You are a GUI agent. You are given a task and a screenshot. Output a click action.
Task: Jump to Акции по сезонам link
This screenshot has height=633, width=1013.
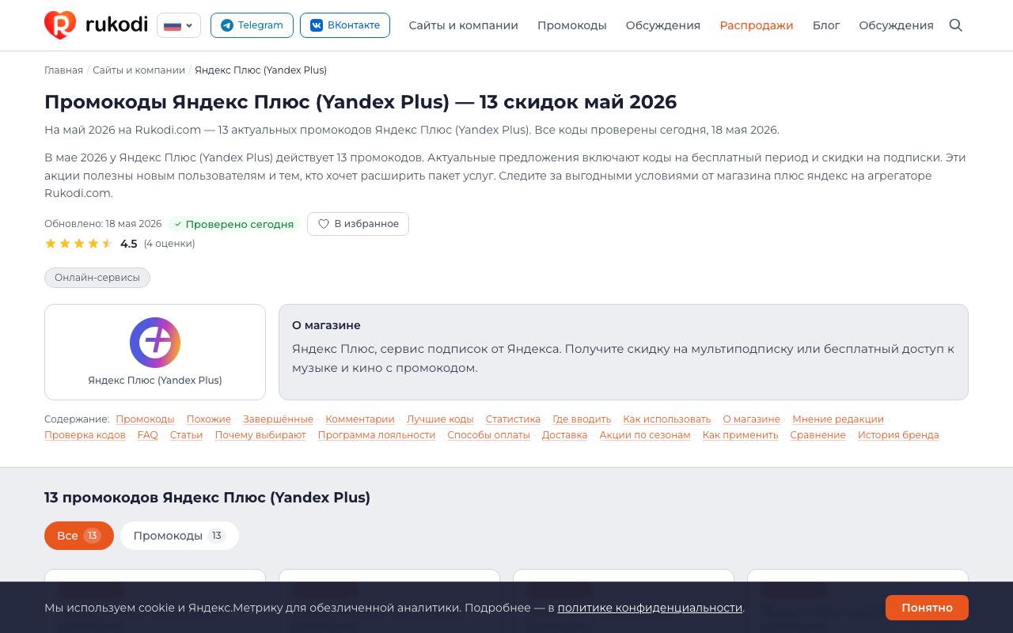pyautogui.click(x=645, y=435)
